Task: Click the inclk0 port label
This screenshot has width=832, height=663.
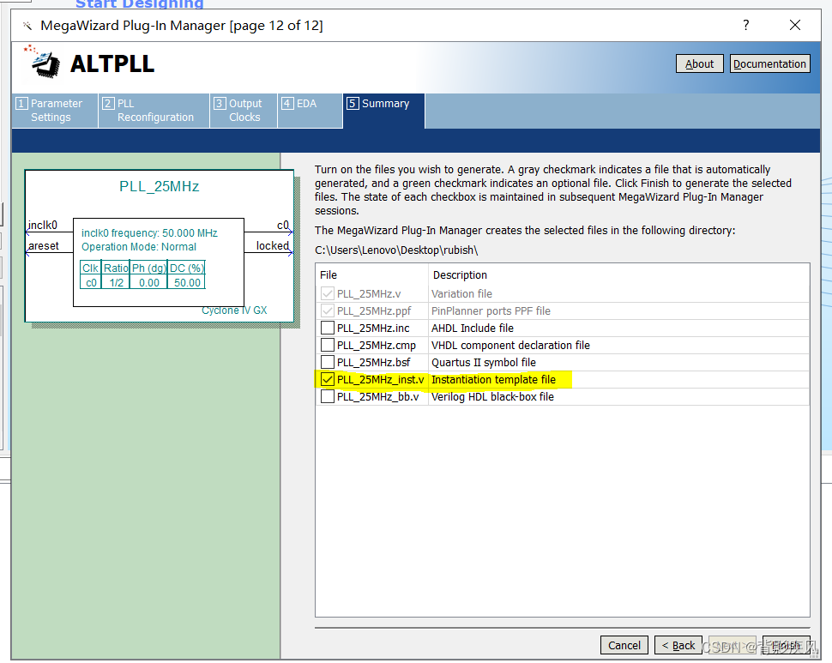Action: pyautogui.click(x=42, y=225)
